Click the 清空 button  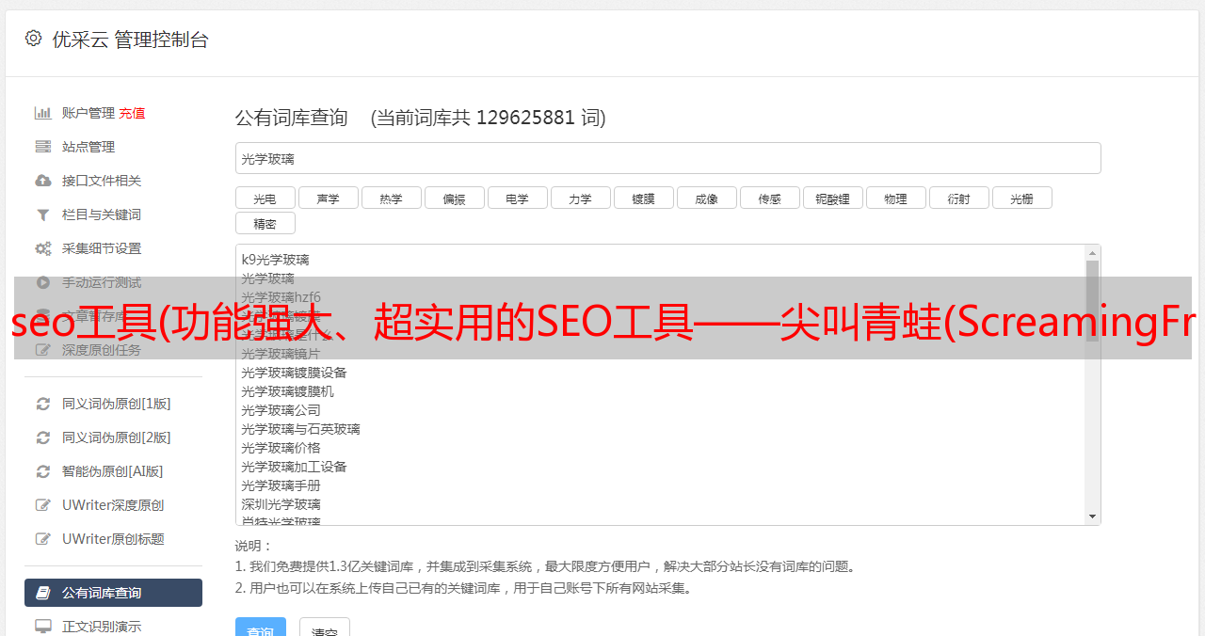coord(325,628)
